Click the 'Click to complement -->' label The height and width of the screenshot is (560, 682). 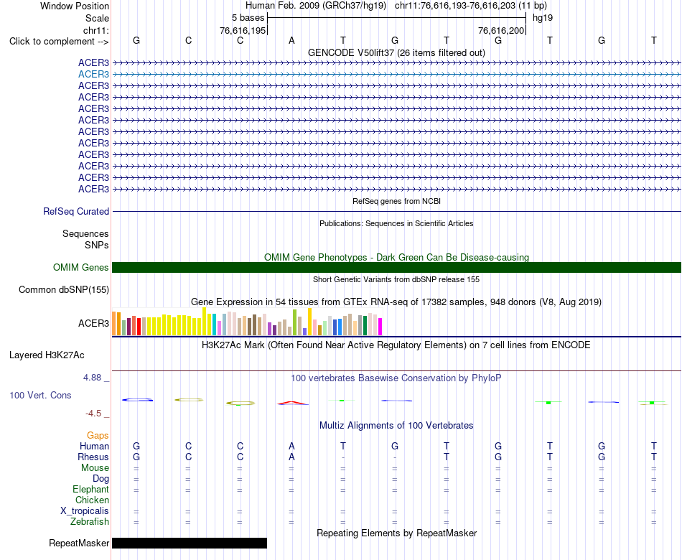(x=59, y=42)
